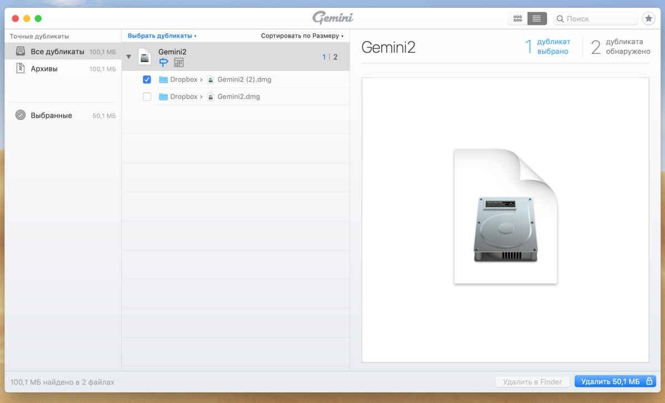Open the Выбрать дубликаты dropdown
Image resolution: width=665 pixels, height=403 pixels.
click(x=162, y=36)
